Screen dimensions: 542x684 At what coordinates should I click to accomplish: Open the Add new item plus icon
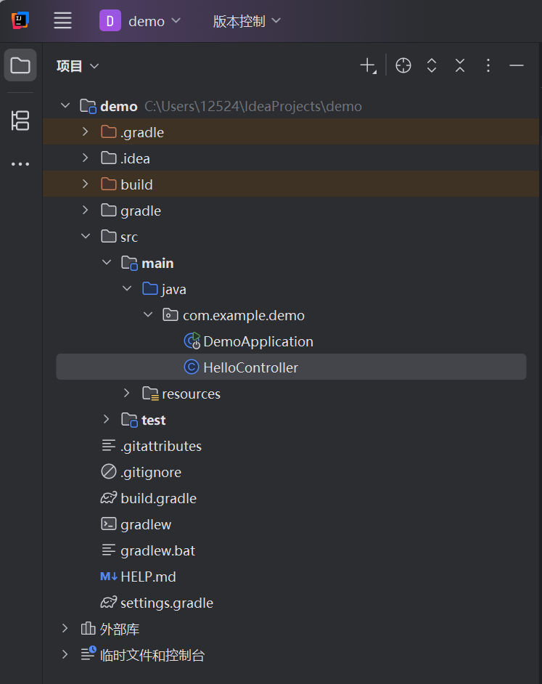[367, 65]
